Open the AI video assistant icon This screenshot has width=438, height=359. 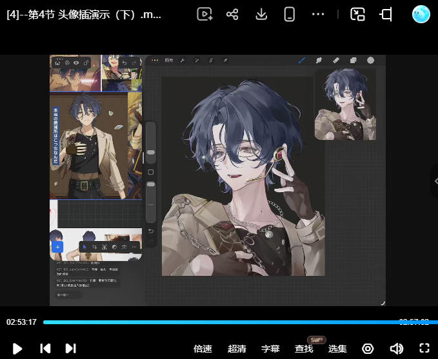point(204,14)
